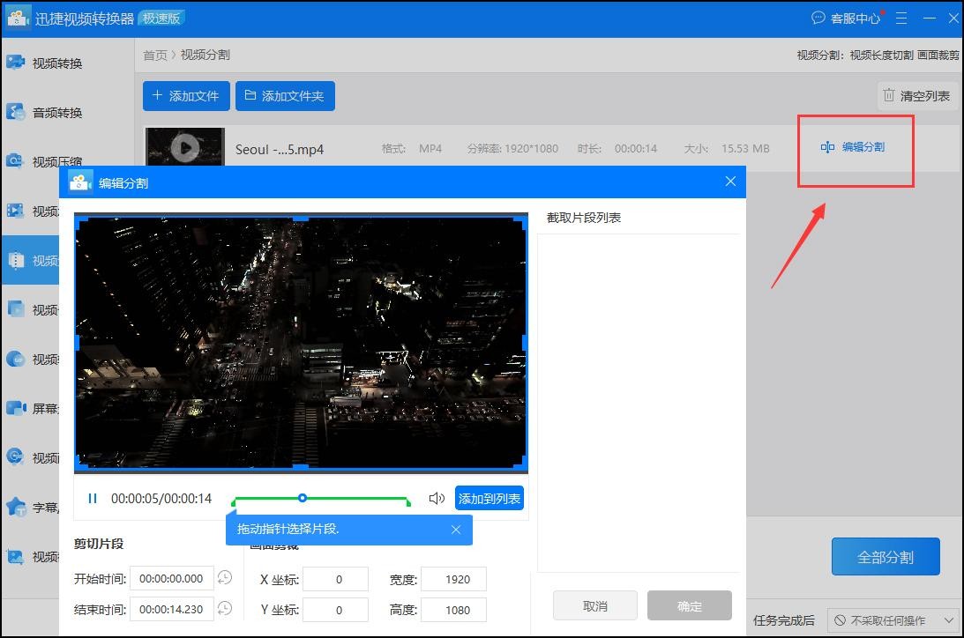Click the Add Folder button
This screenshot has width=964, height=638.
285,96
